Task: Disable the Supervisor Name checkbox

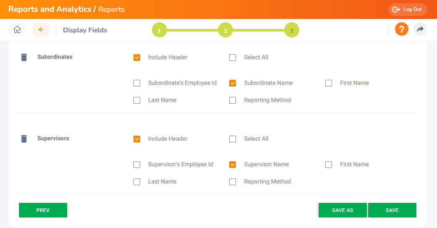Action: coord(233,165)
